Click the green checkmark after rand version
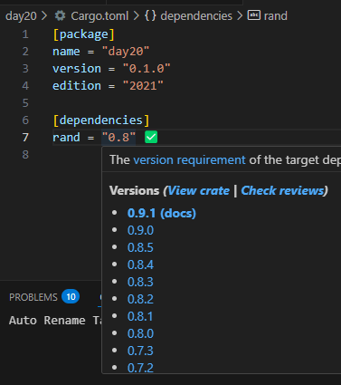This screenshot has height=385, width=341. point(151,137)
